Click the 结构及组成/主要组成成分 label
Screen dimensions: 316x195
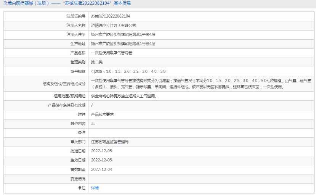[64, 84]
